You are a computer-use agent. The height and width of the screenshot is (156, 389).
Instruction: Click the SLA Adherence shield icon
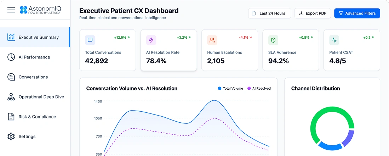click(273, 40)
